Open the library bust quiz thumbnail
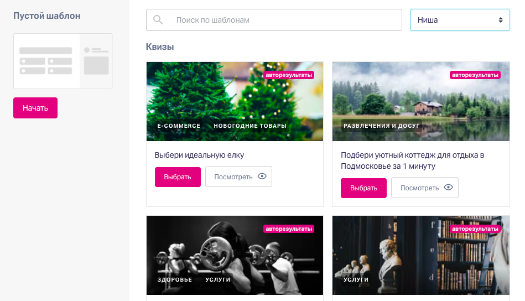 tap(421, 255)
